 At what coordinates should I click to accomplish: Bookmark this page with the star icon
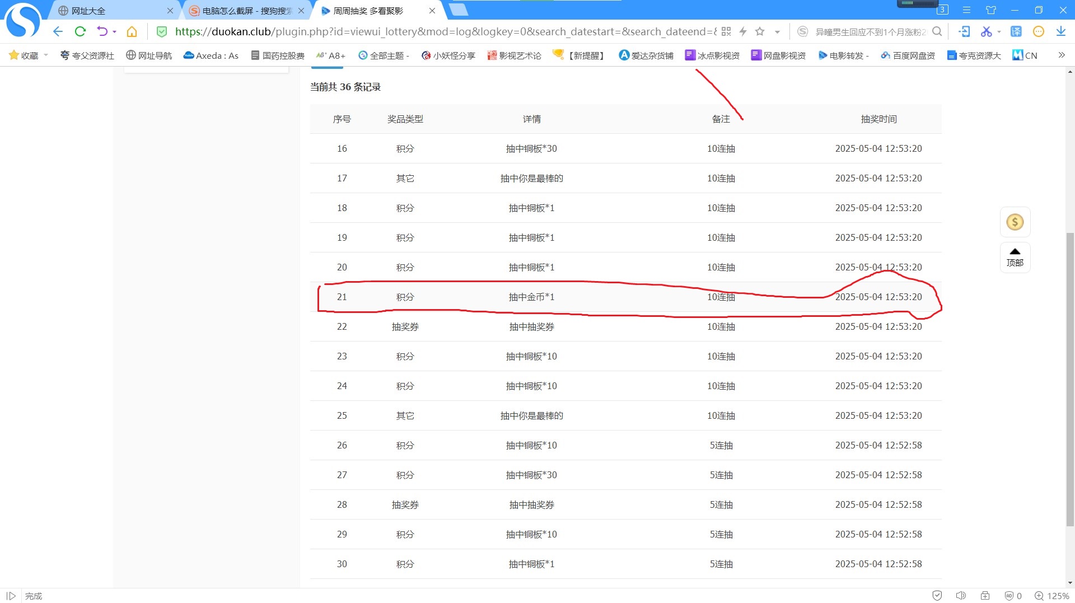tap(760, 32)
